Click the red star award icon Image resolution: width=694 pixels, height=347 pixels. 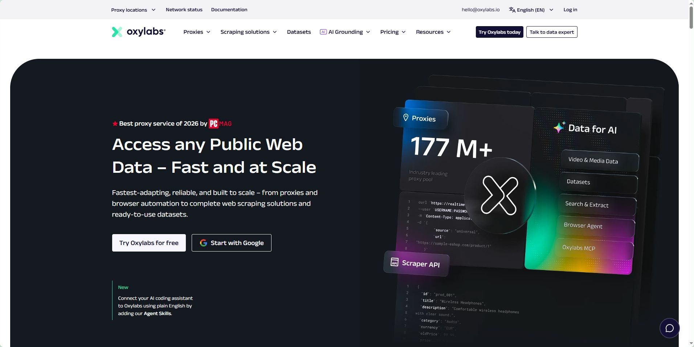[x=115, y=124]
